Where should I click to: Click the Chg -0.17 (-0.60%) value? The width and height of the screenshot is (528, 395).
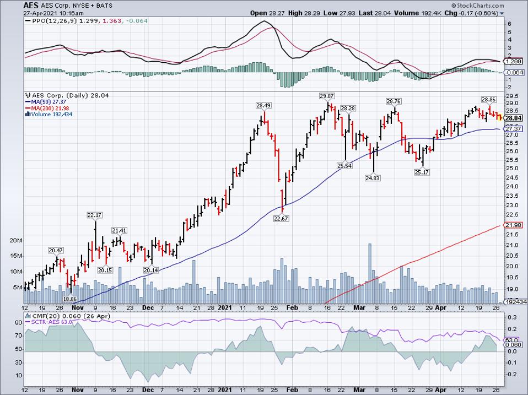click(x=471, y=13)
